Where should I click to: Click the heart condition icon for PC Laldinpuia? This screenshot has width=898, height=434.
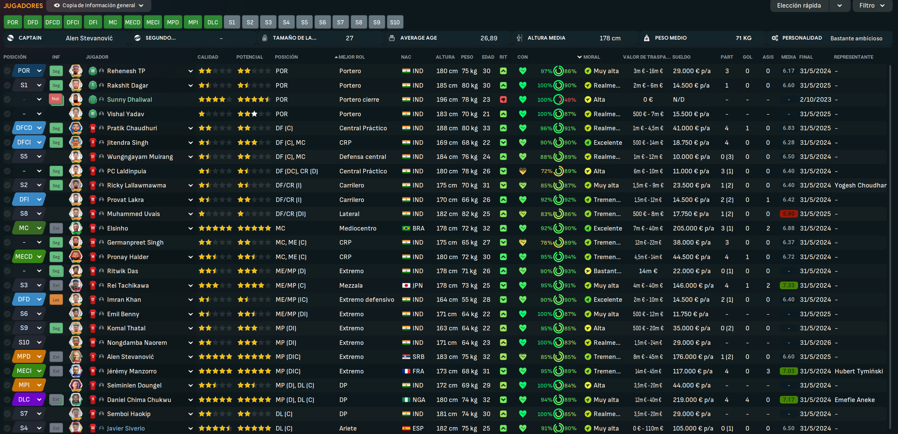tap(523, 171)
